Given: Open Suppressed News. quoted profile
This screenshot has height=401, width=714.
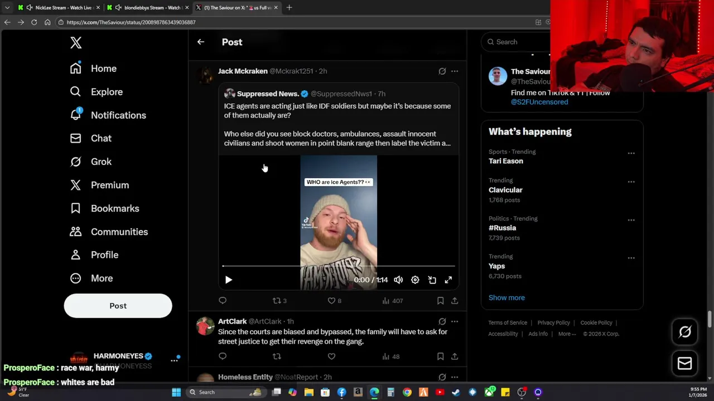Looking at the screenshot, I should [268, 94].
